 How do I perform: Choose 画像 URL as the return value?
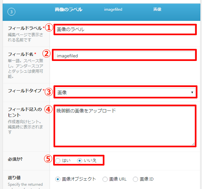tap(105, 179)
